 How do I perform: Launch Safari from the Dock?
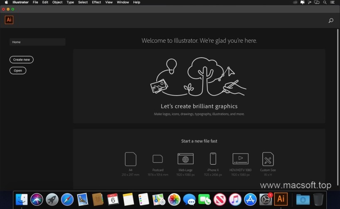click(67, 199)
